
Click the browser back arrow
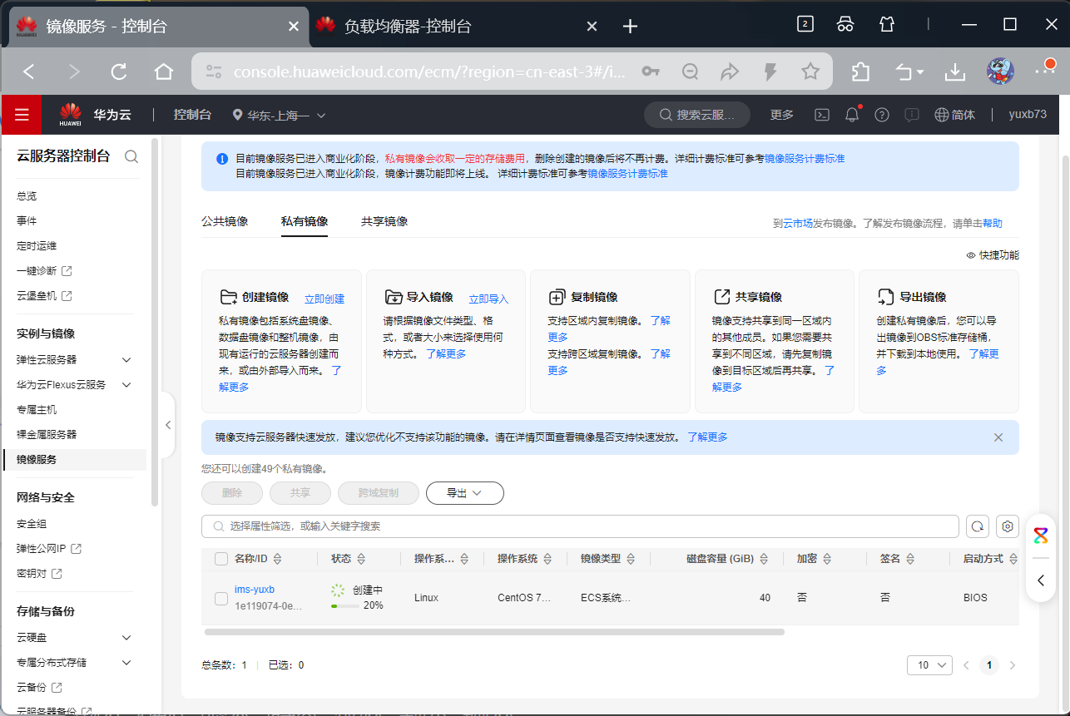click(x=29, y=72)
